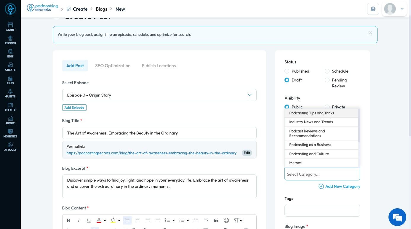Click the permalink Edit button
411x229 pixels.
247,153
